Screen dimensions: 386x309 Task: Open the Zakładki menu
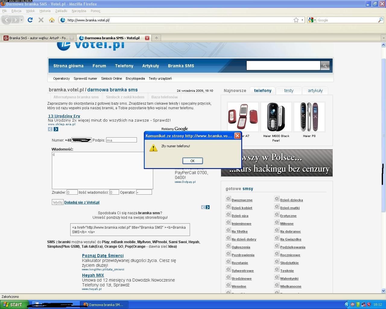(x=61, y=11)
